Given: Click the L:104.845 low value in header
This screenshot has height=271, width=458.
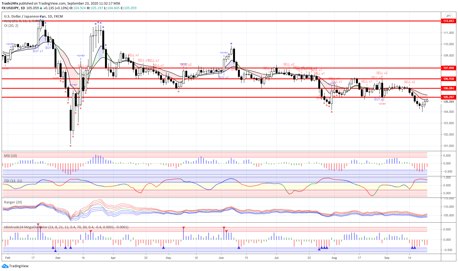Looking at the screenshot, I should pyautogui.click(x=112, y=8).
